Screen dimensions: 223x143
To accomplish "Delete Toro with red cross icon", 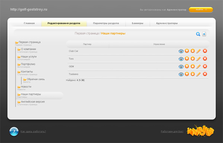I will tap(205, 59).
